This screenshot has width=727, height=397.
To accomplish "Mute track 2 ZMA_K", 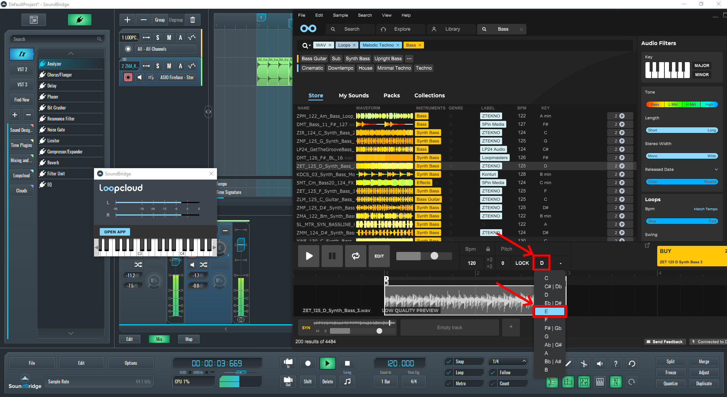I will 169,66.
